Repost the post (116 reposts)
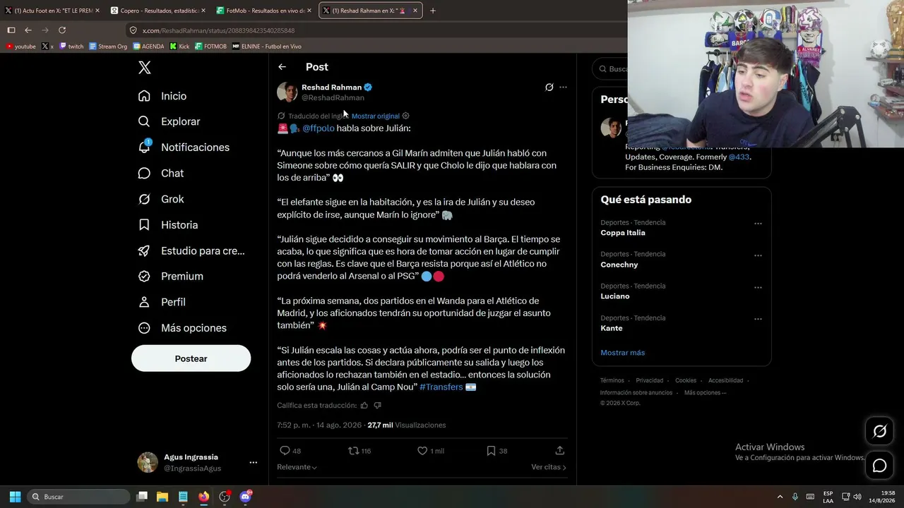 pos(359,451)
